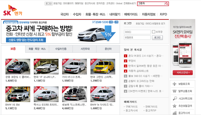Open the 수입차 menu
Image resolution: width=201 pixels, height=115 pixels.
pyautogui.click(x=77, y=14)
